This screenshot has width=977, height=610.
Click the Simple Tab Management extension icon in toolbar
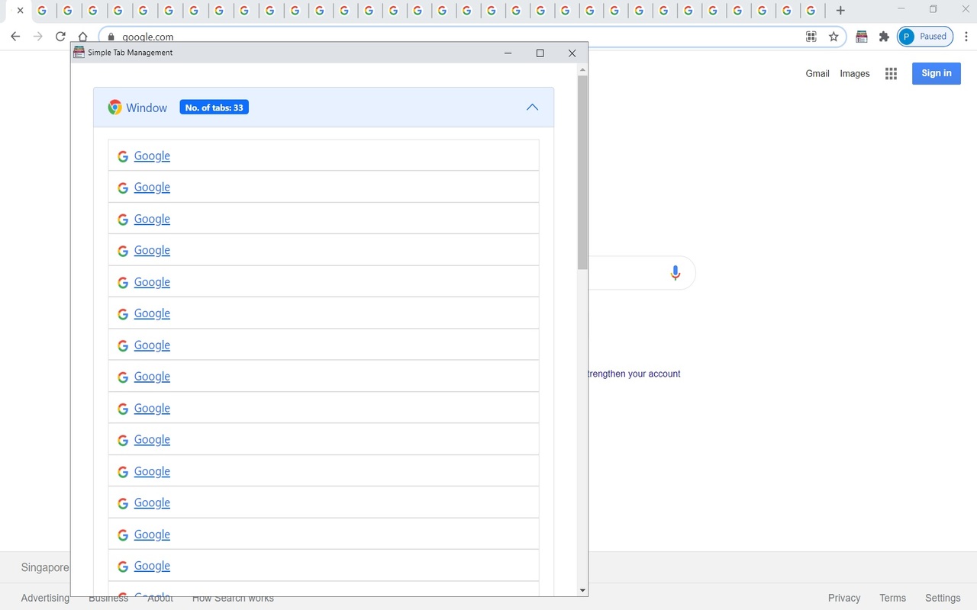point(862,37)
